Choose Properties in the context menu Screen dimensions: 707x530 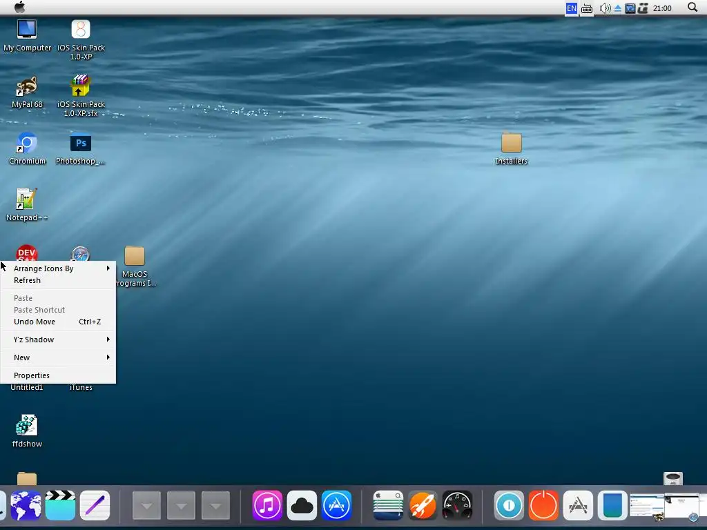pyautogui.click(x=58, y=375)
